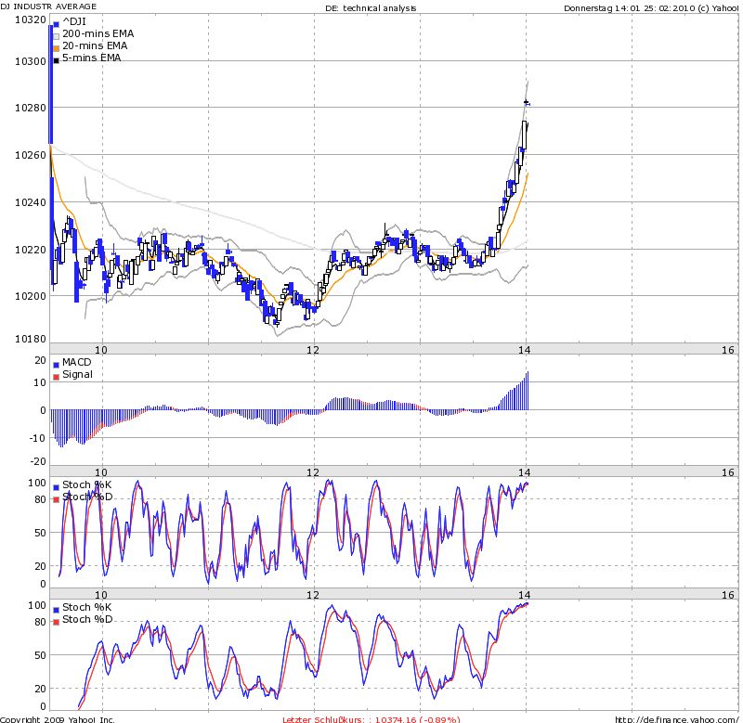Screen dimensions: 743x723
Task: Click the 10220 price axis label
Action: 31,250
